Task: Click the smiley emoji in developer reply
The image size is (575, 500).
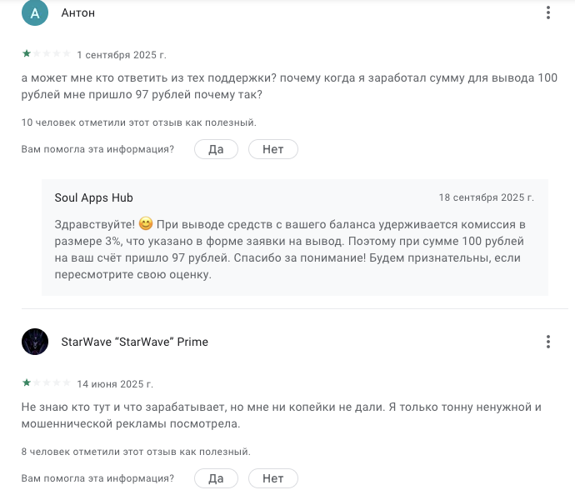Action: pos(146,223)
